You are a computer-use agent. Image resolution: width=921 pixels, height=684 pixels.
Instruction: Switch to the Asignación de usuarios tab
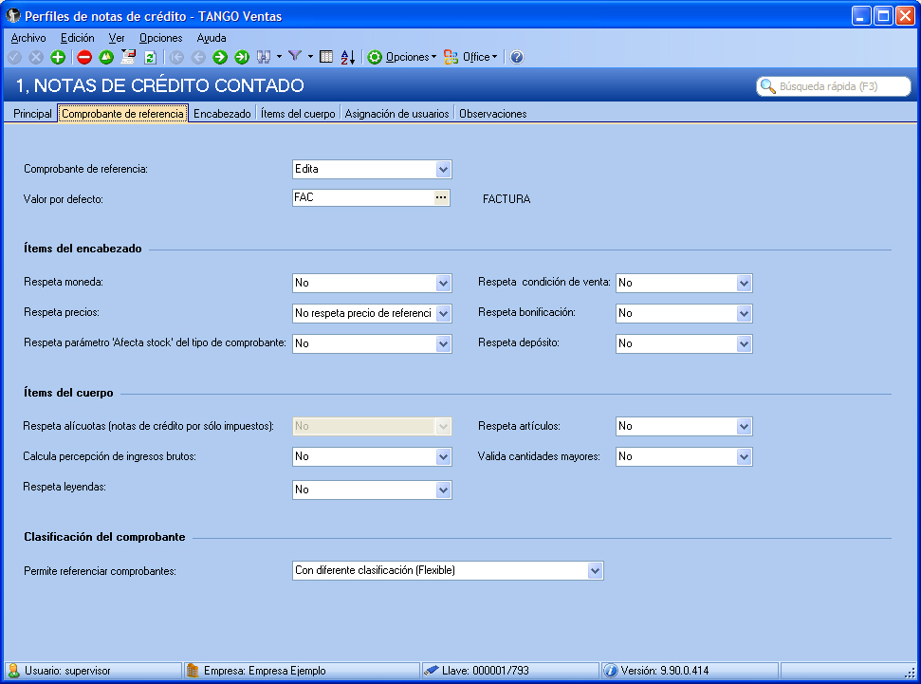coord(396,114)
